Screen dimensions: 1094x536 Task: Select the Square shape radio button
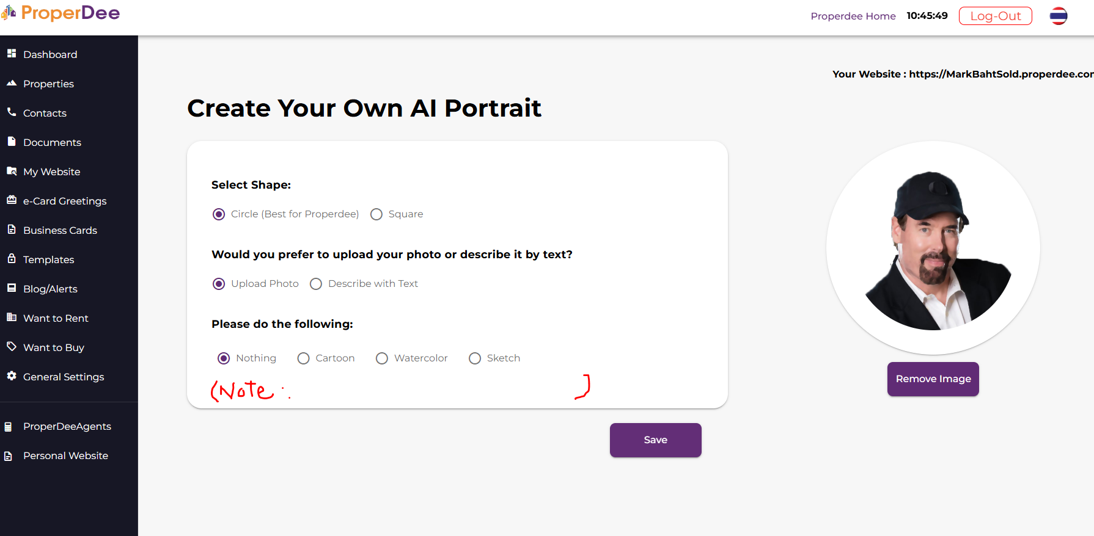click(x=376, y=214)
